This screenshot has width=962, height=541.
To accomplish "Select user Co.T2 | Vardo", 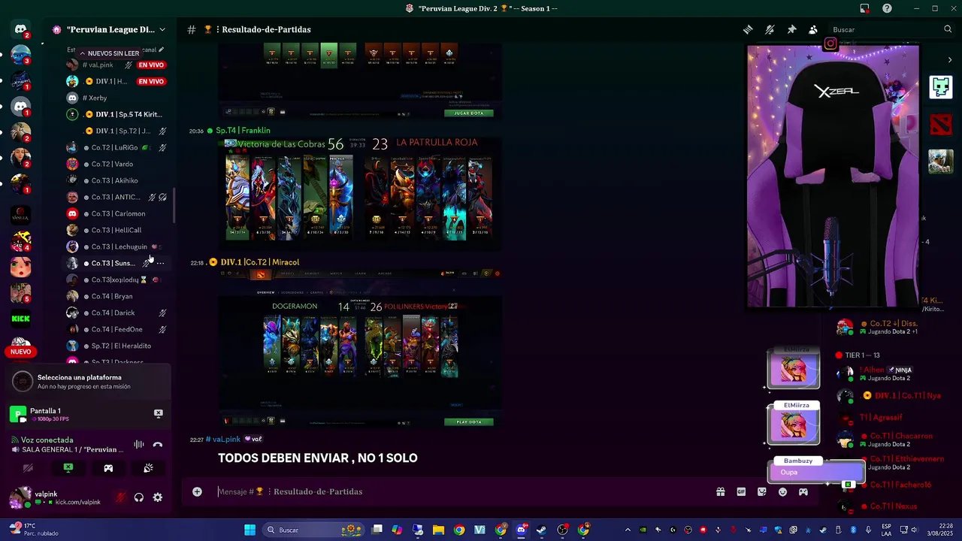I will point(113,164).
